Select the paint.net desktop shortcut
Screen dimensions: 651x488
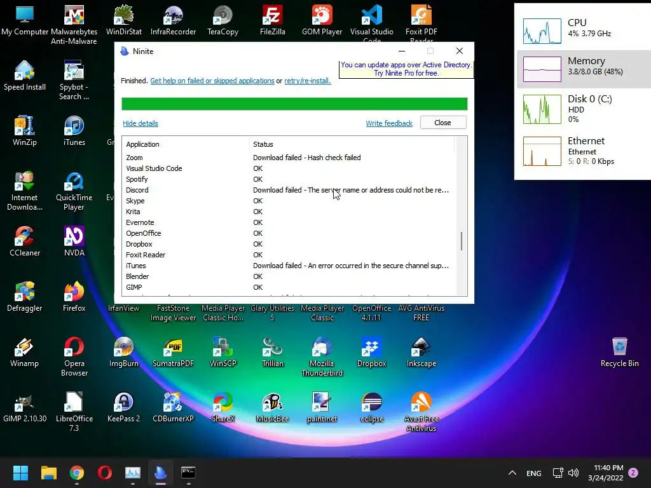[322, 407]
